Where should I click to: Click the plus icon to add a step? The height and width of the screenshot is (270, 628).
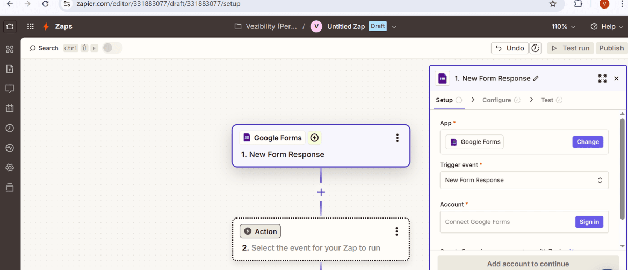pyautogui.click(x=321, y=192)
